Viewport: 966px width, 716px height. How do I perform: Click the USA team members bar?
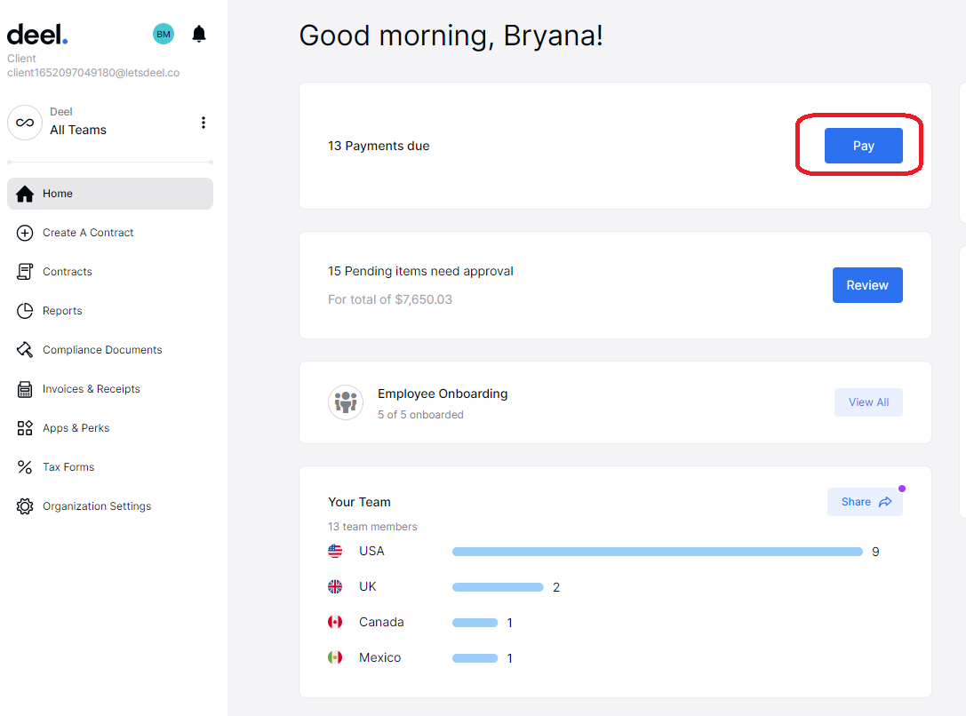point(657,552)
